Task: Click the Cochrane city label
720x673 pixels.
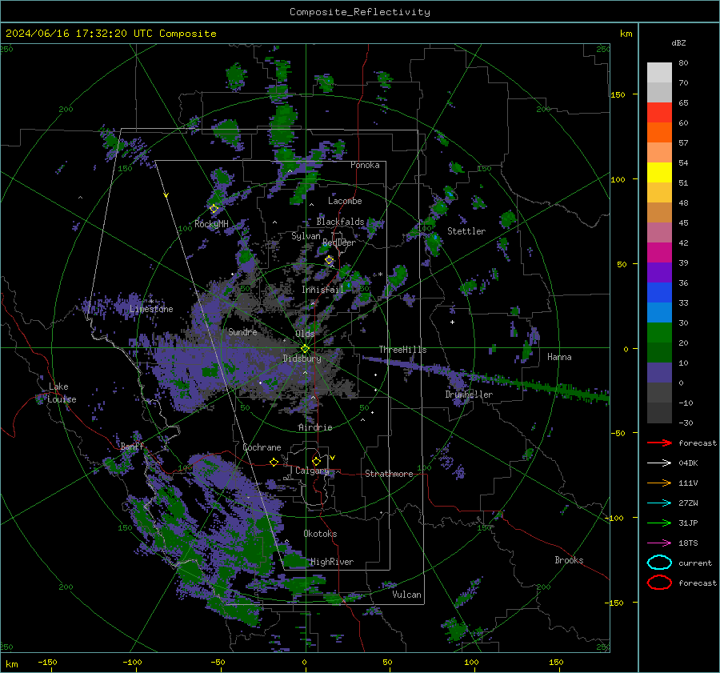Action: tap(262, 447)
